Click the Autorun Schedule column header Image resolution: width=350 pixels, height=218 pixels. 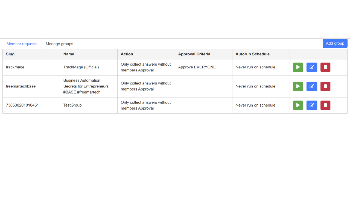[x=261, y=54]
